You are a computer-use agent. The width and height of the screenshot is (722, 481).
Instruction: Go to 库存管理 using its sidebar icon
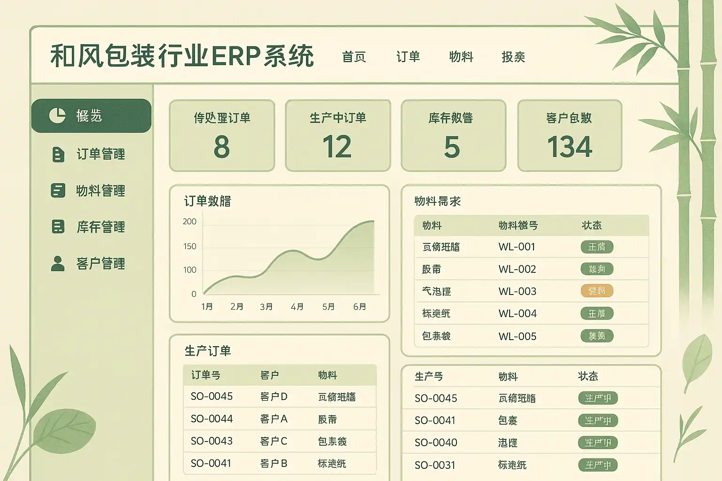58,227
